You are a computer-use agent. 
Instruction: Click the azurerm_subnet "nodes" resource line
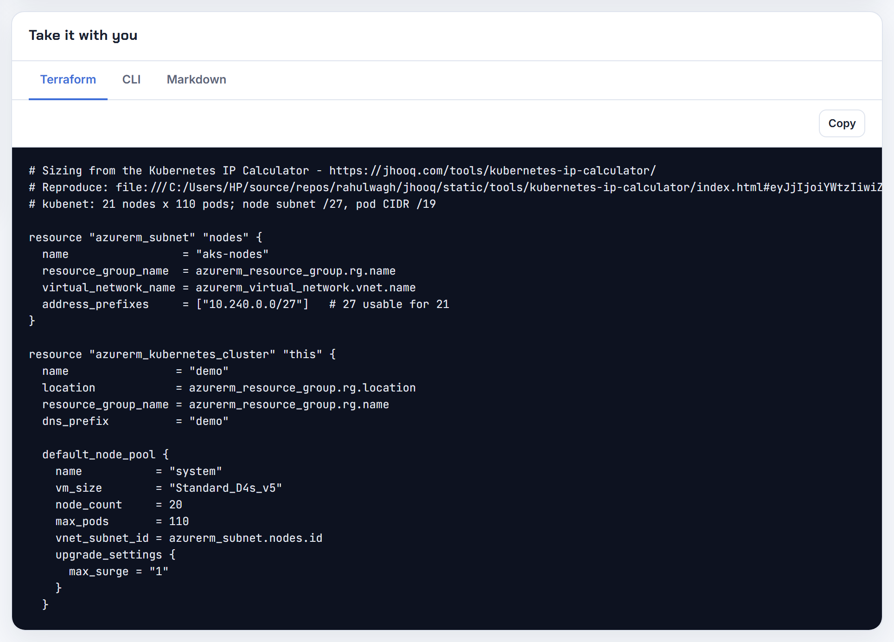point(146,238)
